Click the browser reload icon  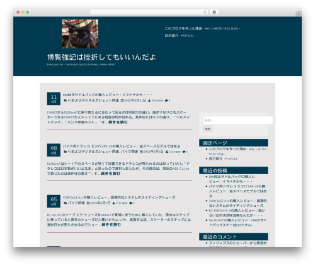pos(205,12)
